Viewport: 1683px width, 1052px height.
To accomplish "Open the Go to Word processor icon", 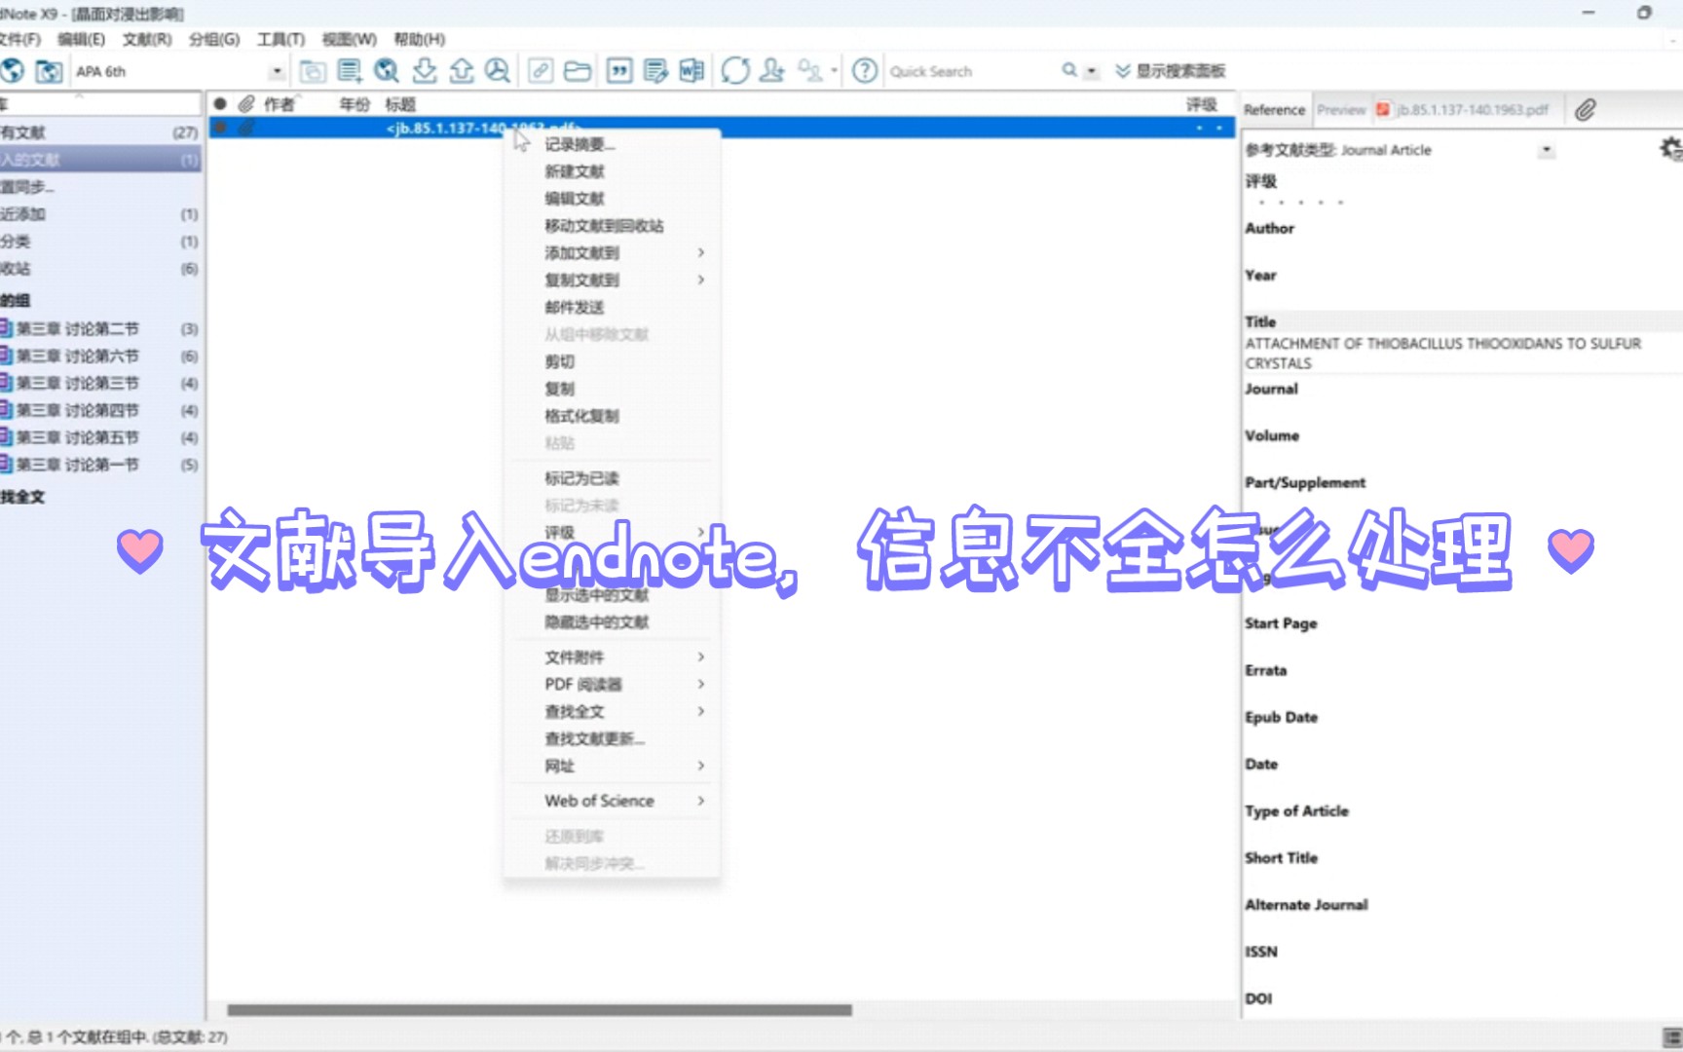I will pos(692,70).
